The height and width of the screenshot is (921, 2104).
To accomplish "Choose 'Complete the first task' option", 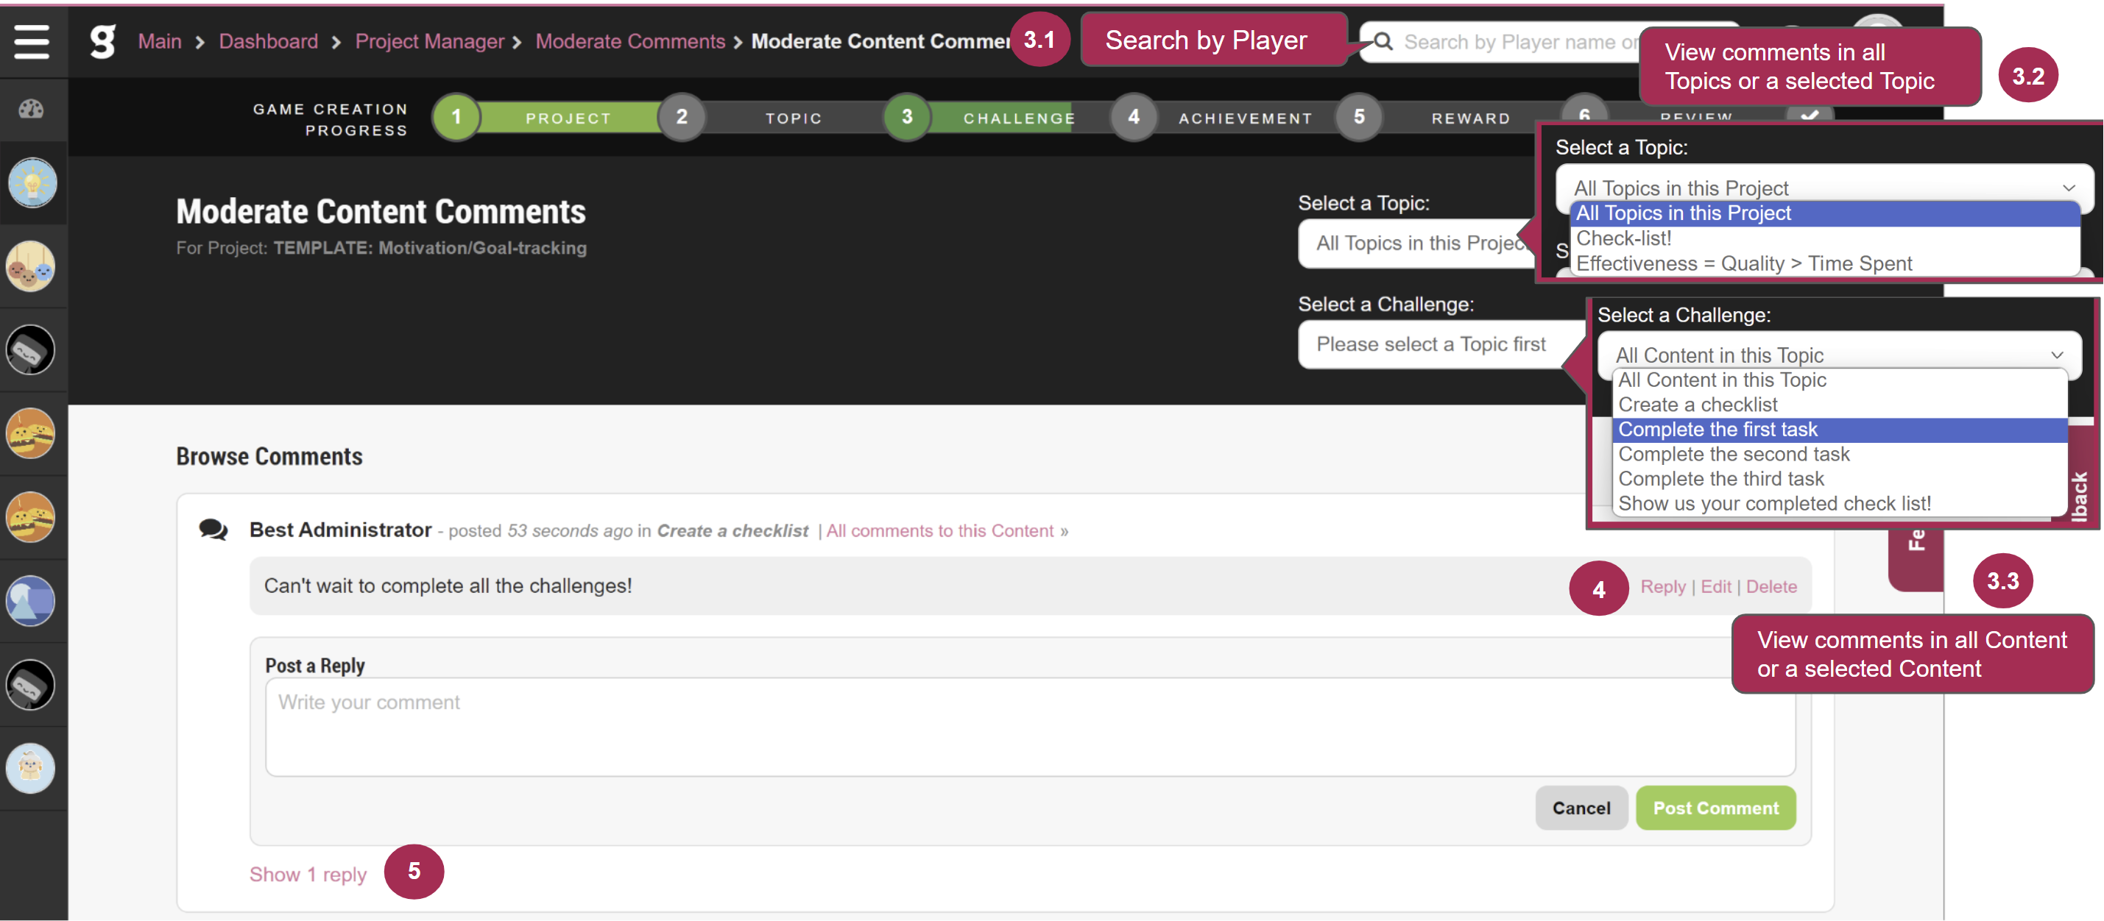I will (1840, 430).
